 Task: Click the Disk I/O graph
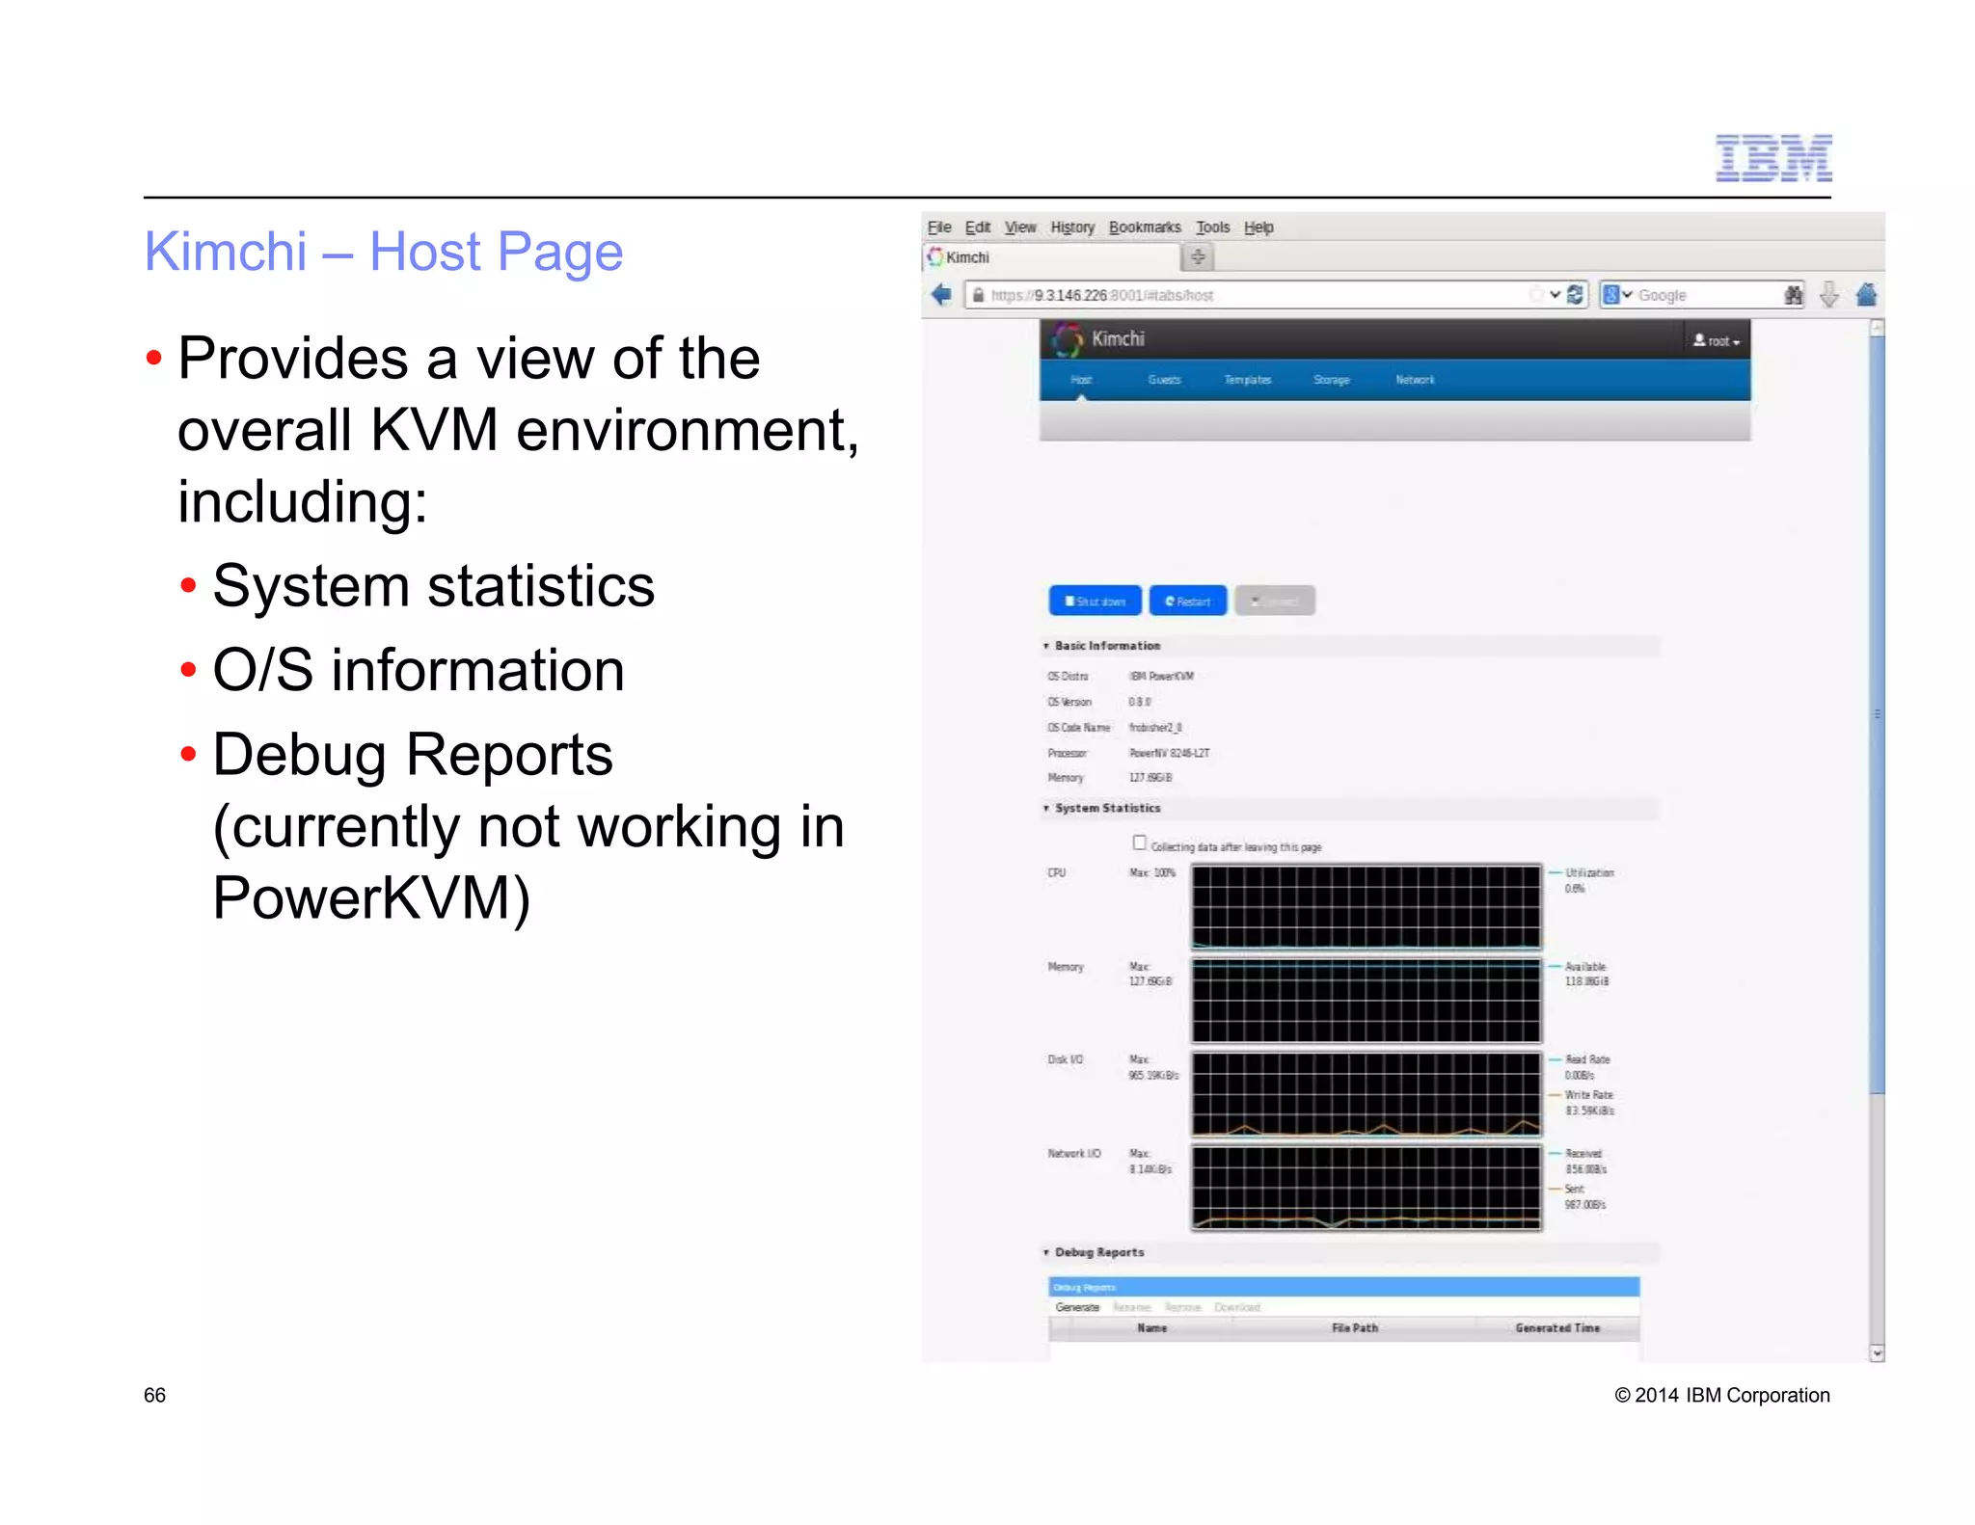tap(1366, 1094)
